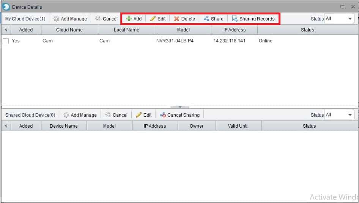Sort by Added column in Shared Cloud Device table
359x203 pixels.
26,126
